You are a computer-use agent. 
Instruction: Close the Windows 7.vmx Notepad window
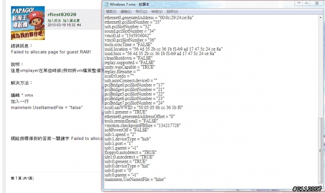(x=317, y=3)
